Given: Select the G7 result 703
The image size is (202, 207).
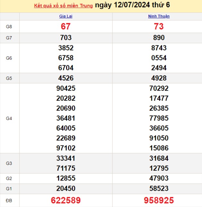Looking at the screenshot, I should [66, 38].
